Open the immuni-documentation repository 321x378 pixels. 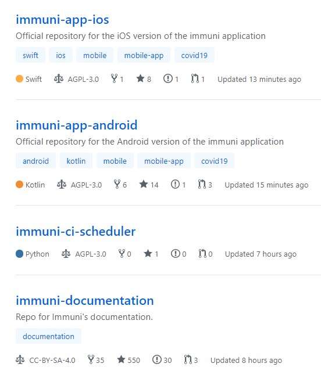pyautogui.click(x=85, y=301)
